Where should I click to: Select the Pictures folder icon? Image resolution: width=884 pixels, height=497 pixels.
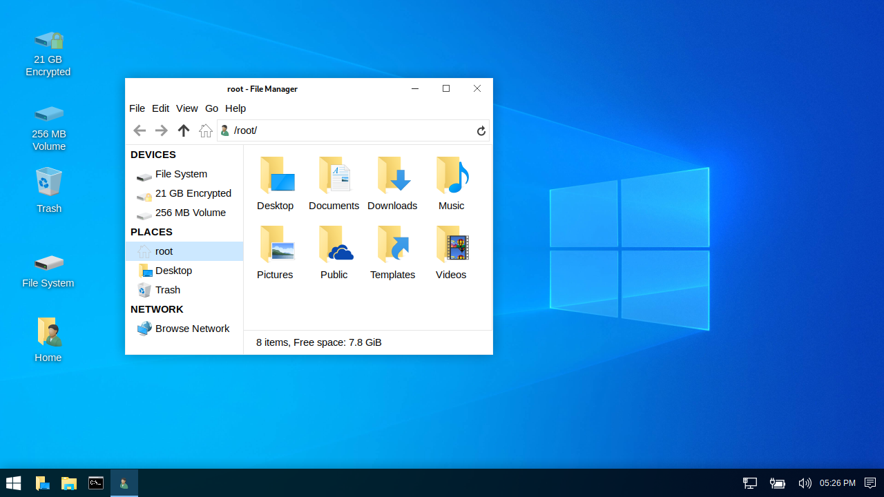pos(275,253)
